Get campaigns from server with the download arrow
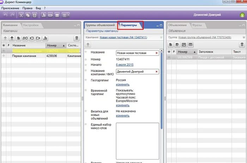Image resolution: width=247 pixels, height=163 pixels. [12, 38]
